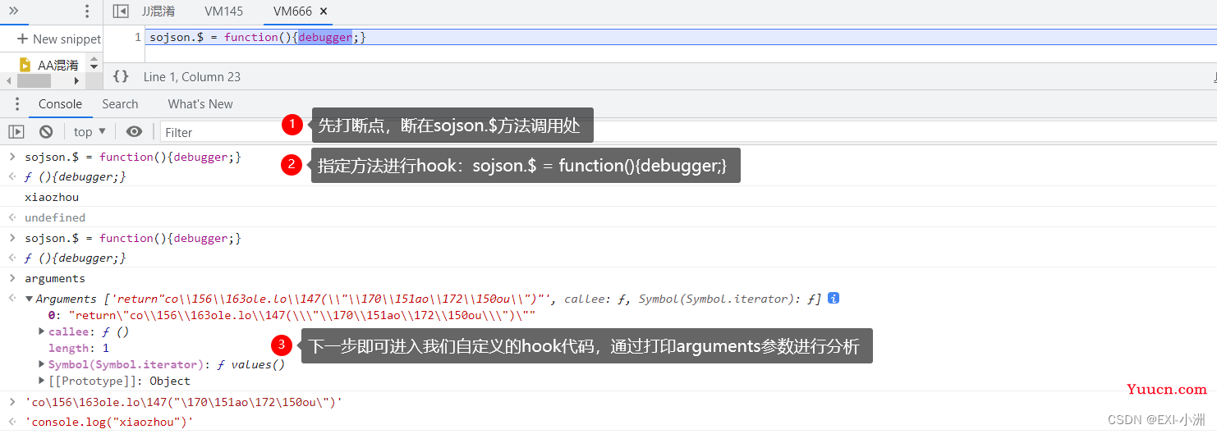
Task: Switch to the JJ混淆 editor tab
Action: [x=158, y=11]
